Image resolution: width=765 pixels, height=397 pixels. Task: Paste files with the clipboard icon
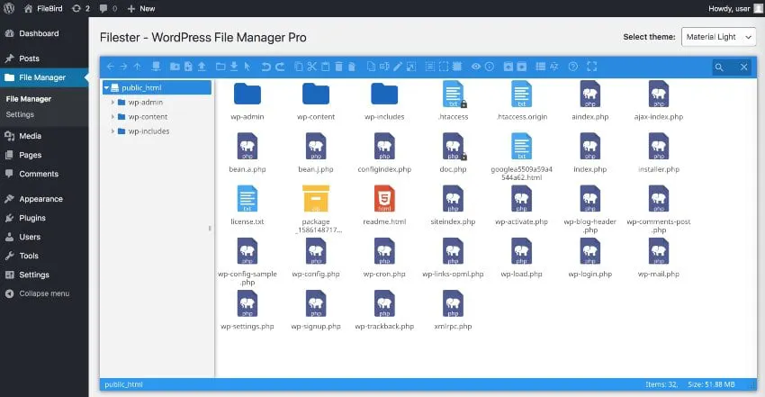[326, 67]
